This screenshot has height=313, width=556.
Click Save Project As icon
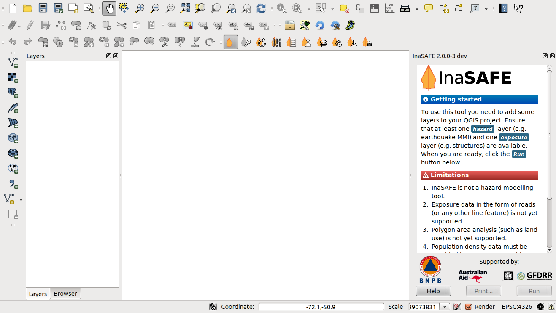coord(58,8)
